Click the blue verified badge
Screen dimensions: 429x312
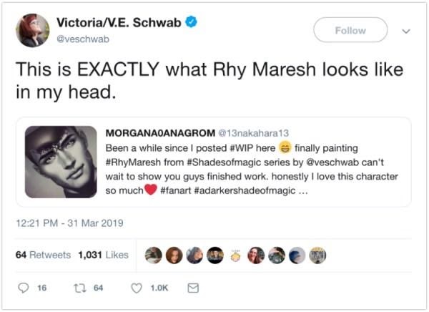point(190,23)
